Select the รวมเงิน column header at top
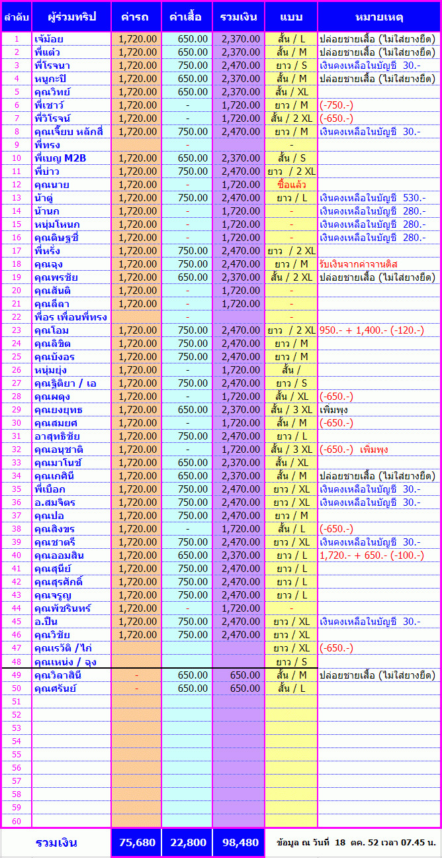This screenshot has width=442, height=858. (238, 17)
